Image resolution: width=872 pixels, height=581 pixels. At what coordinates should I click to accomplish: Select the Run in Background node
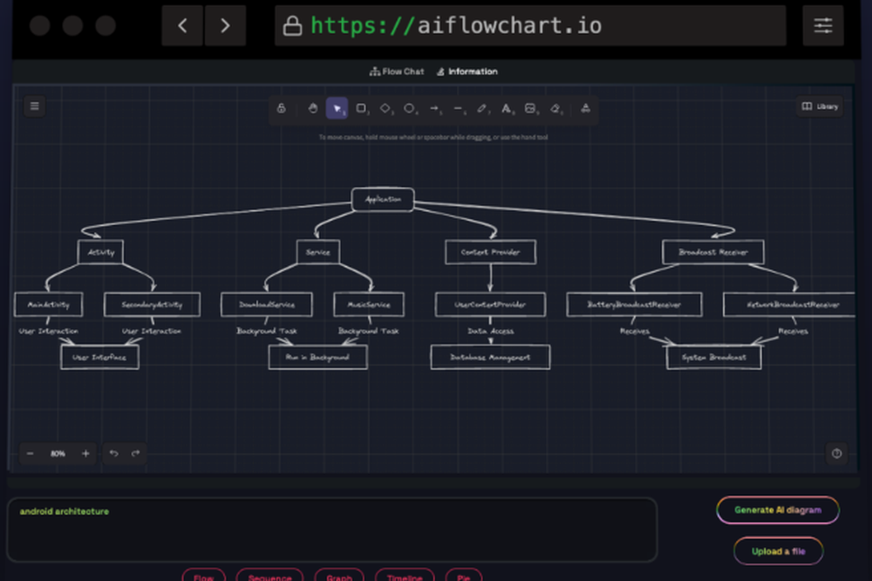317,358
